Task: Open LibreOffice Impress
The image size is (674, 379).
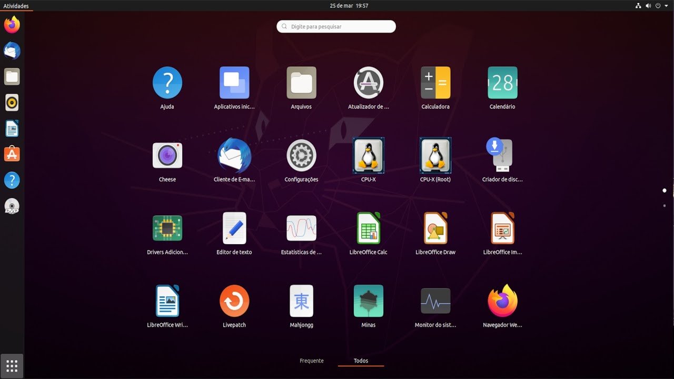Action: pos(502,228)
